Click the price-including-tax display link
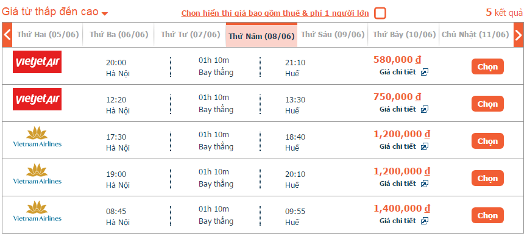527x236 pixels. coord(275,13)
